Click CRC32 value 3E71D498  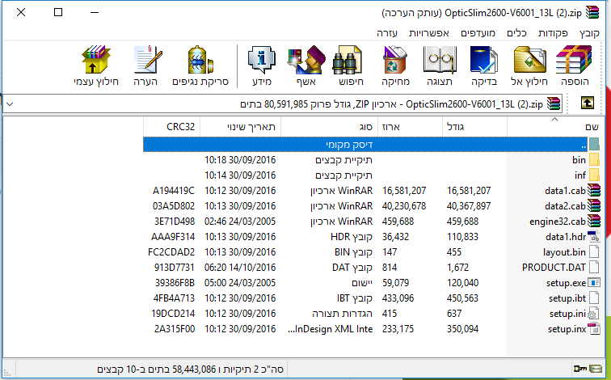(175, 222)
